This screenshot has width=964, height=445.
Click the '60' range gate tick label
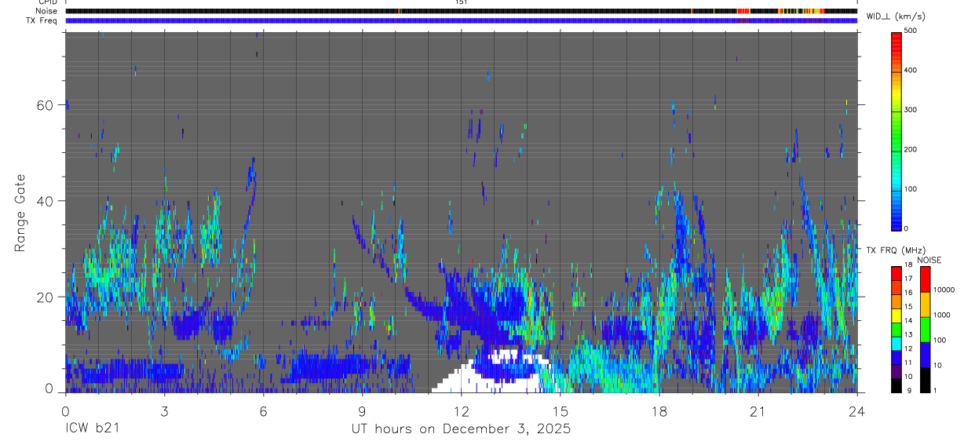pyautogui.click(x=44, y=105)
